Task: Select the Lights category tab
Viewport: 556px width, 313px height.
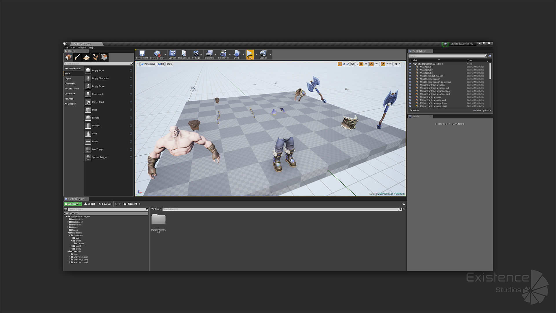Action: click(68, 79)
